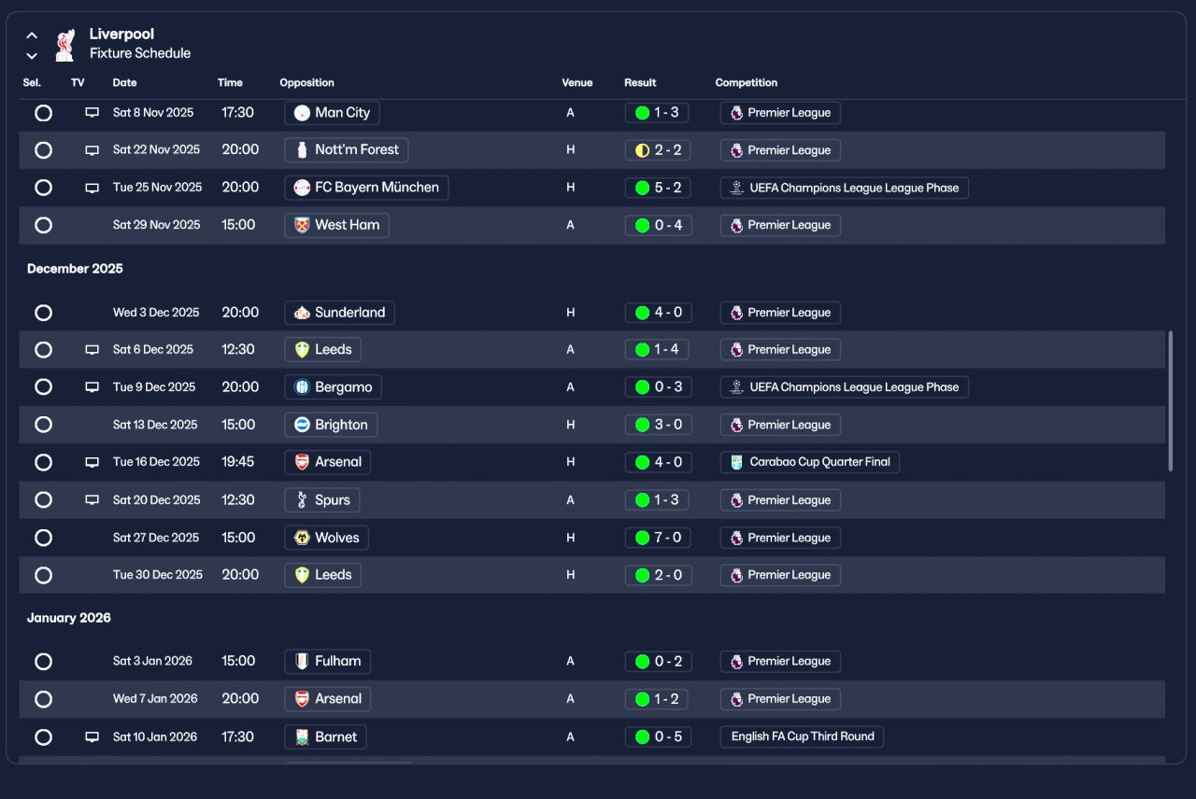Click the Fulham club badge
The image size is (1196, 799).
click(x=302, y=662)
